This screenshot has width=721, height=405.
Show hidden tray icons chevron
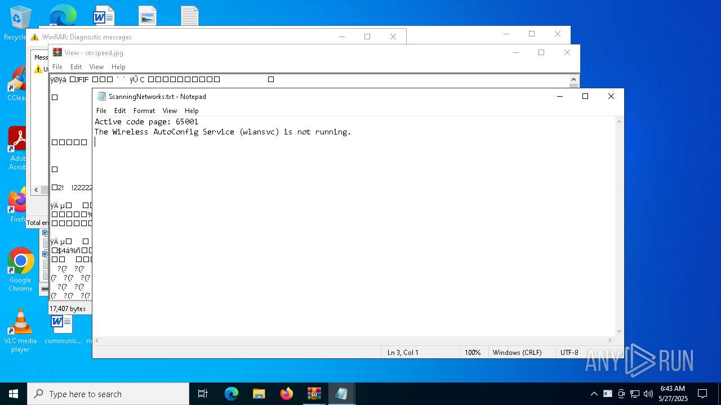coord(594,394)
